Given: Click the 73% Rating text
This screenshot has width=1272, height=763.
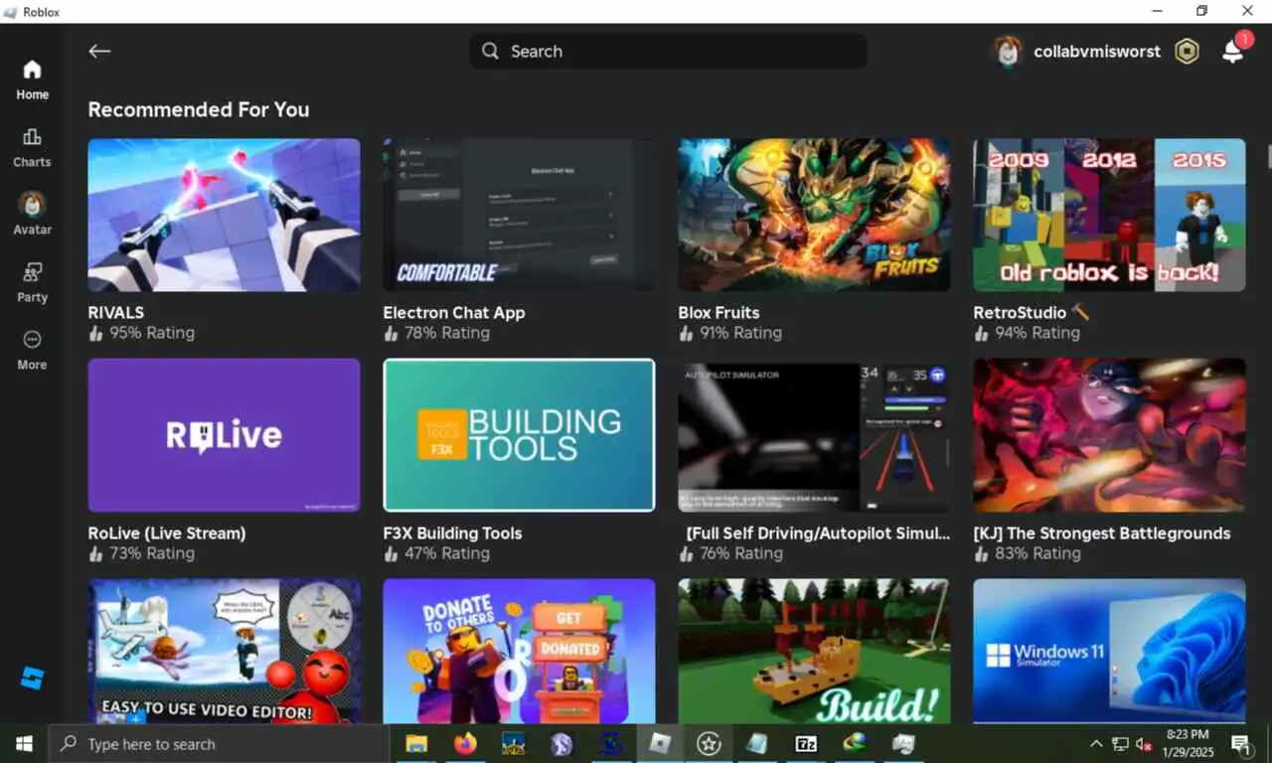Looking at the screenshot, I should [152, 553].
